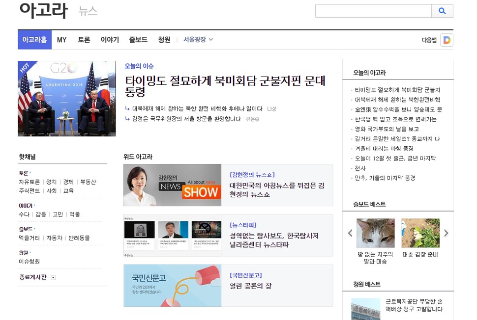Open the 수다 story channel
Viewport: 477px width, 320px height.
tap(24, 214)
